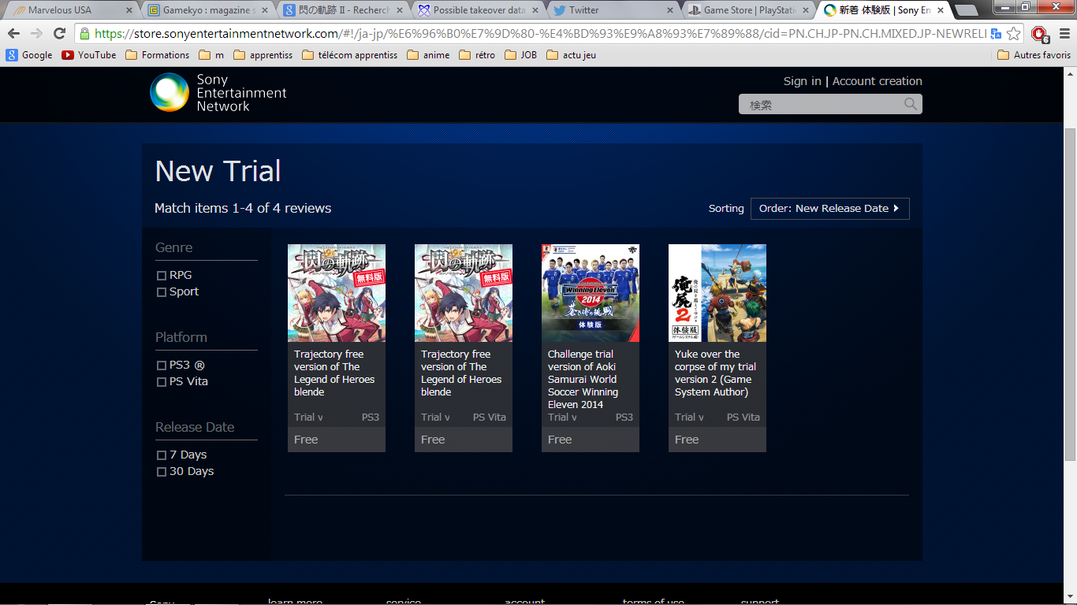Close the Twitter tab

(670, 10)
